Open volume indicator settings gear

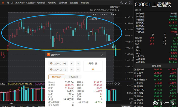[x=115, y=83]
